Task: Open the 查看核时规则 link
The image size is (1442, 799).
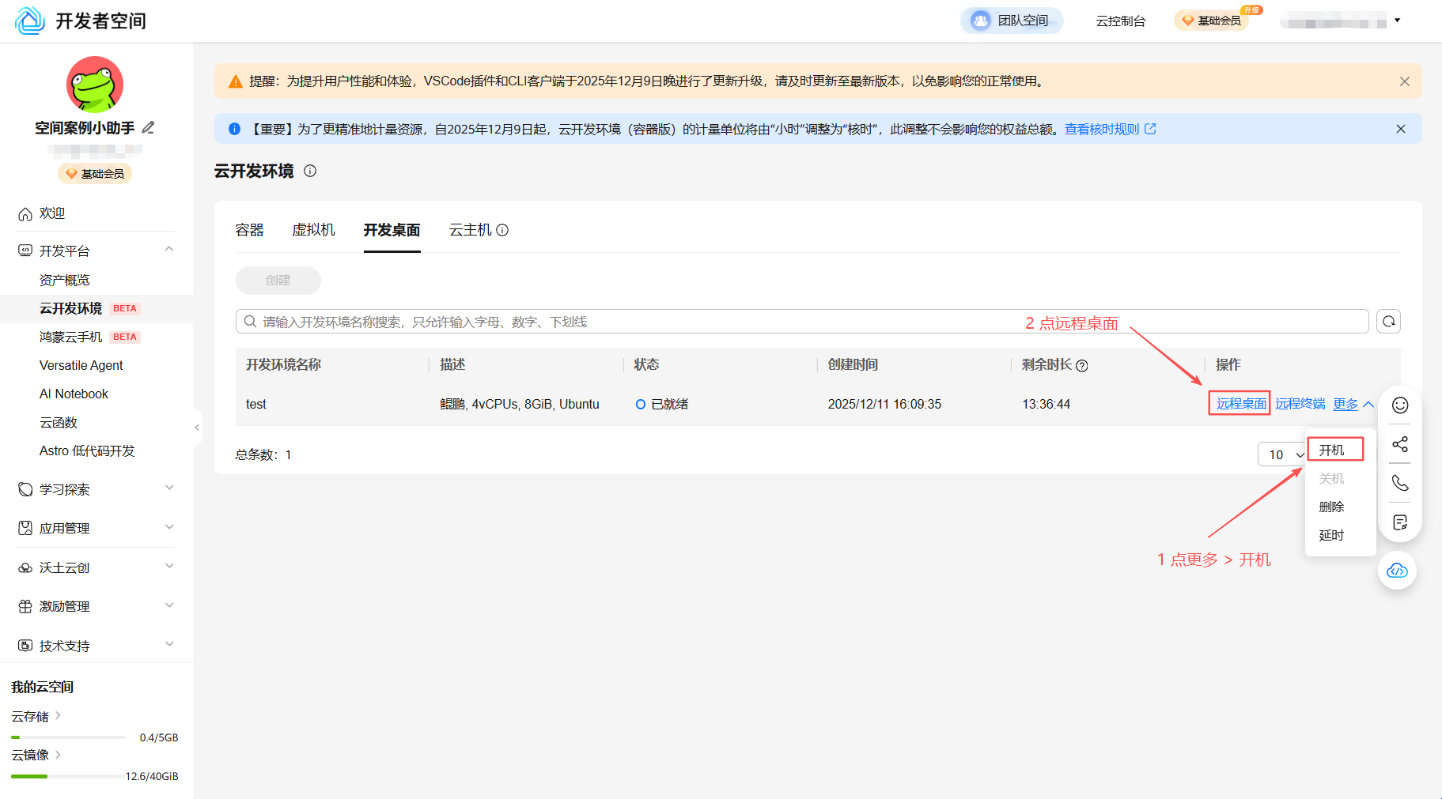Action: (x=1103, y=129)
